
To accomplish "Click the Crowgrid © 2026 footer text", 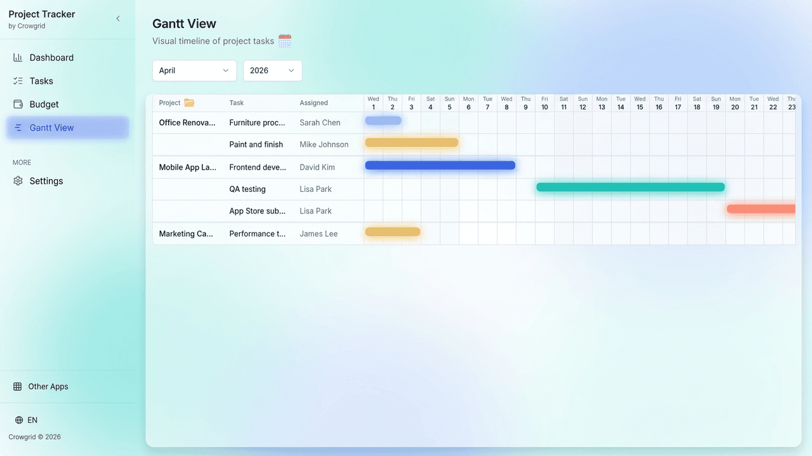I will point(35,437).
